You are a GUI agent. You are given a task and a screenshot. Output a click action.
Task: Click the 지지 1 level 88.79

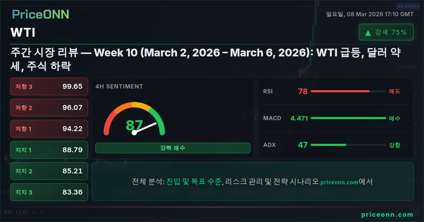click(x=49, y=150)
